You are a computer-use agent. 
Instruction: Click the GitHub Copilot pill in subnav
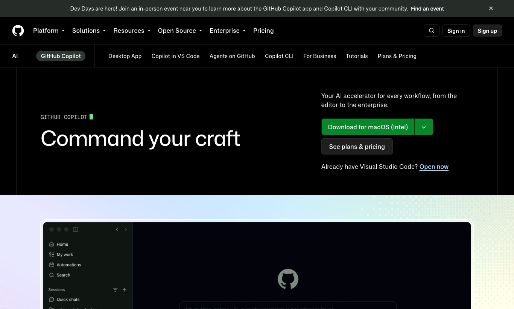(x=61, y=56)
